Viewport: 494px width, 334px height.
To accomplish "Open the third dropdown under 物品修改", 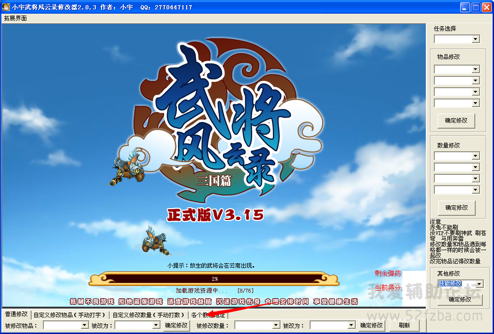I will tap(476, 92).
